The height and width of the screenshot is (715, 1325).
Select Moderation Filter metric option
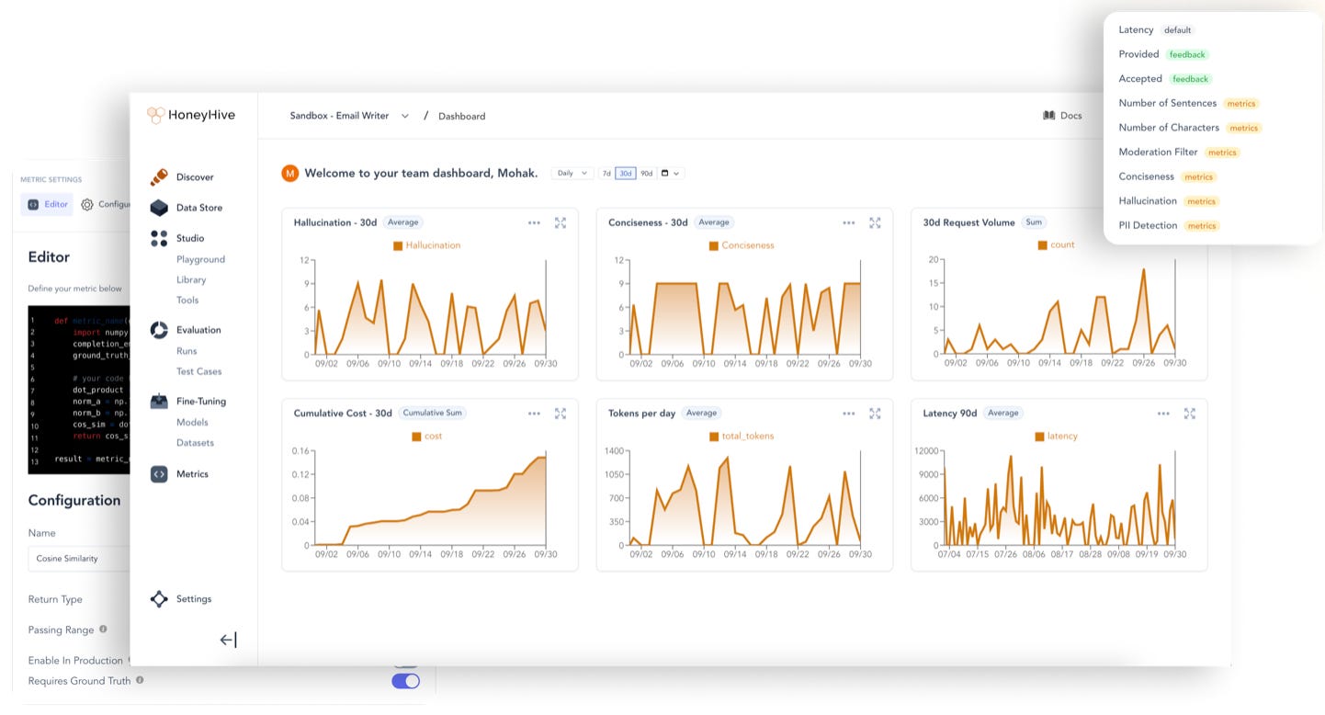coord(1179,152)
